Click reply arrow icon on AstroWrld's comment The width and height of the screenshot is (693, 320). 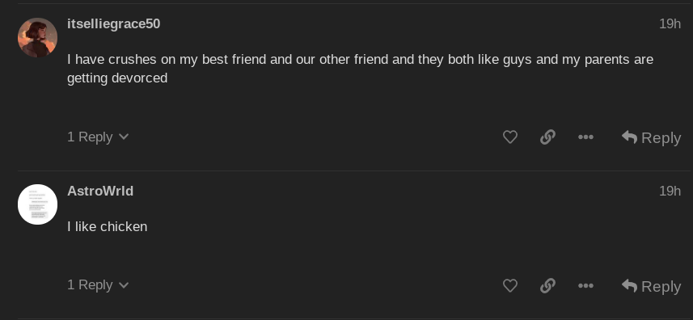pyautogui.click(x=629, y=285)
